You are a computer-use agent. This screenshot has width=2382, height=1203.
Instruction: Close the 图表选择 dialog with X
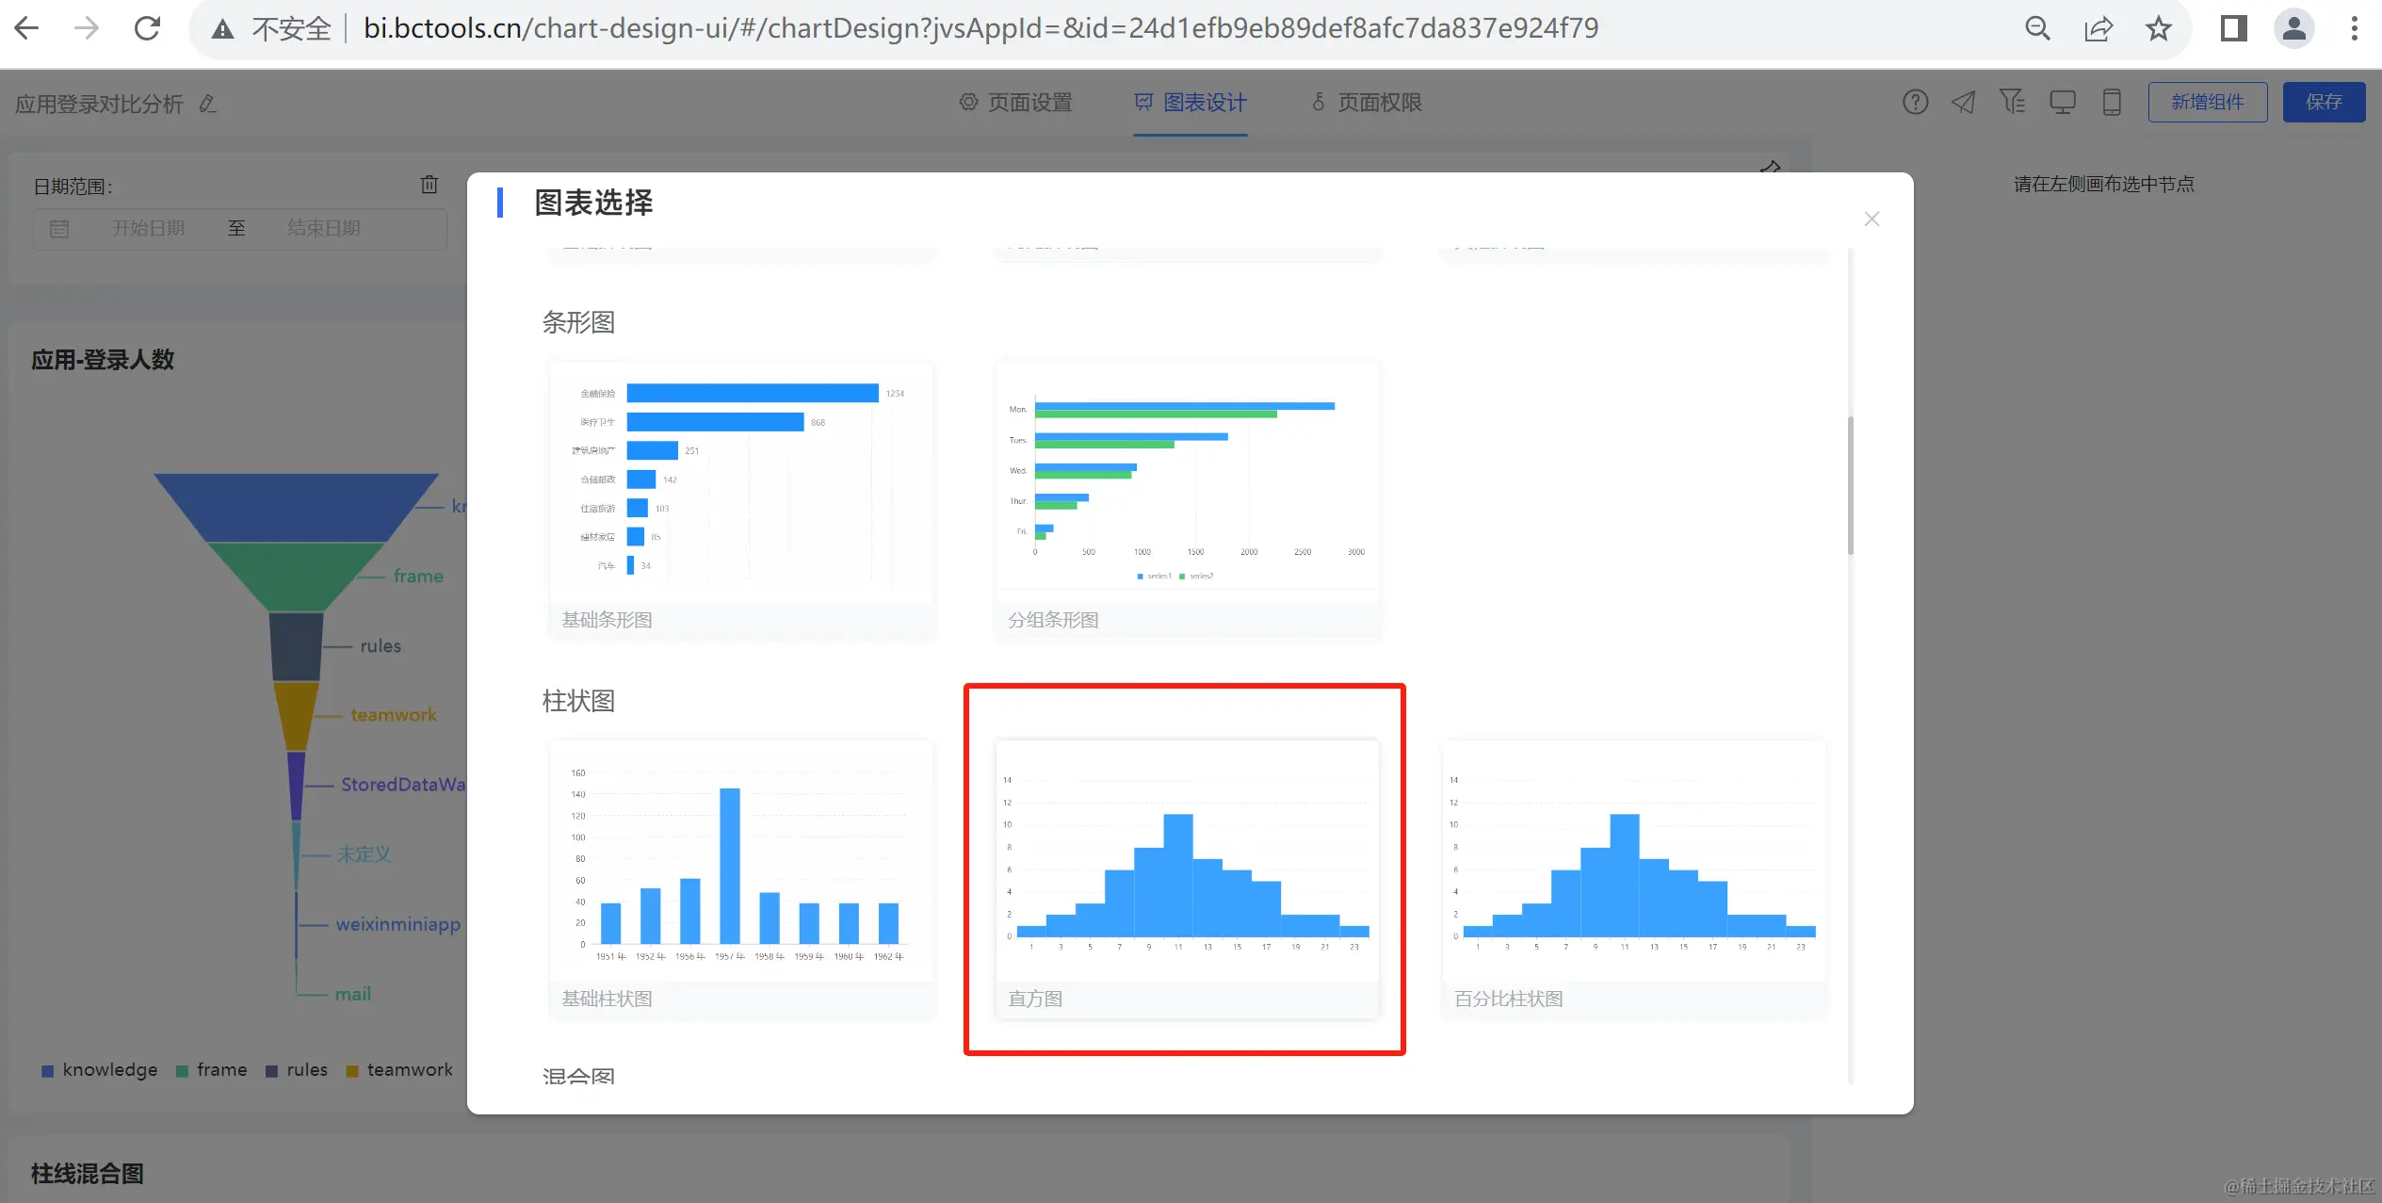coord(1871,219)
